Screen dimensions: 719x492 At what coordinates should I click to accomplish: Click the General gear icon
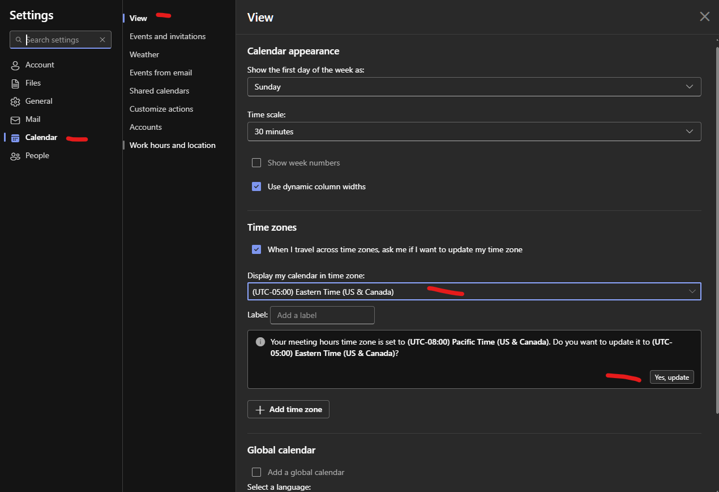tap(15, 101)
